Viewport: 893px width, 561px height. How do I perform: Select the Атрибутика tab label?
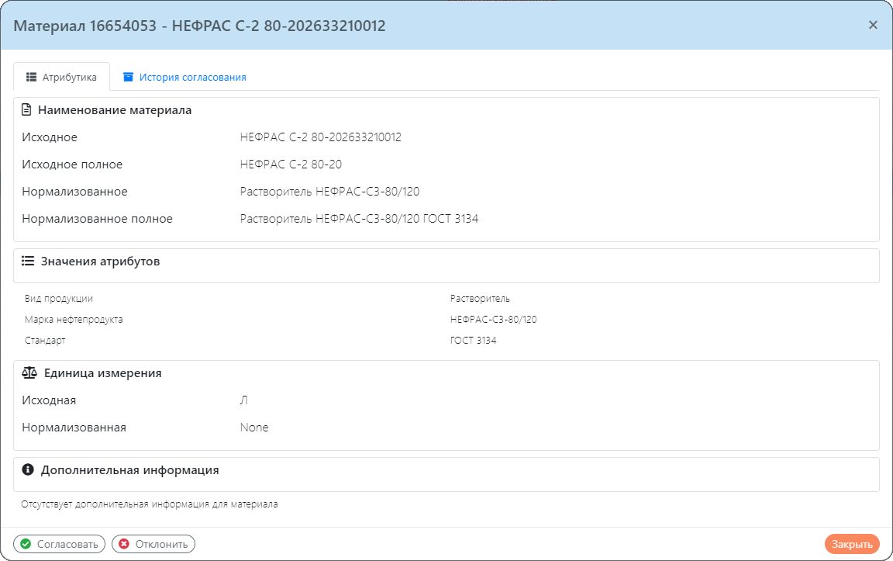click(x=69, y=78)
